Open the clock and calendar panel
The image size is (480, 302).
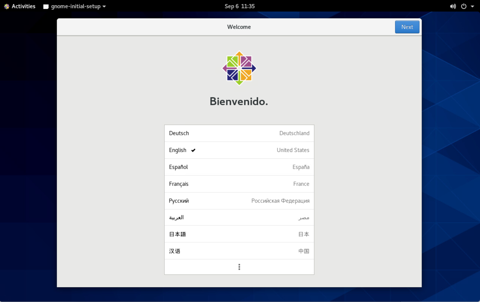point(240,6)
